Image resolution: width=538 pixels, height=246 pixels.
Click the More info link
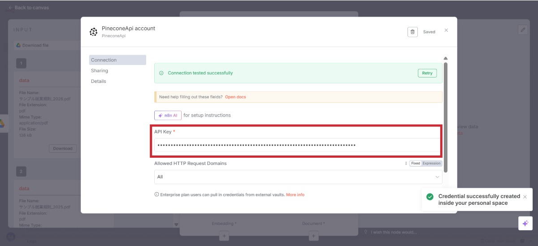[295, 195]
